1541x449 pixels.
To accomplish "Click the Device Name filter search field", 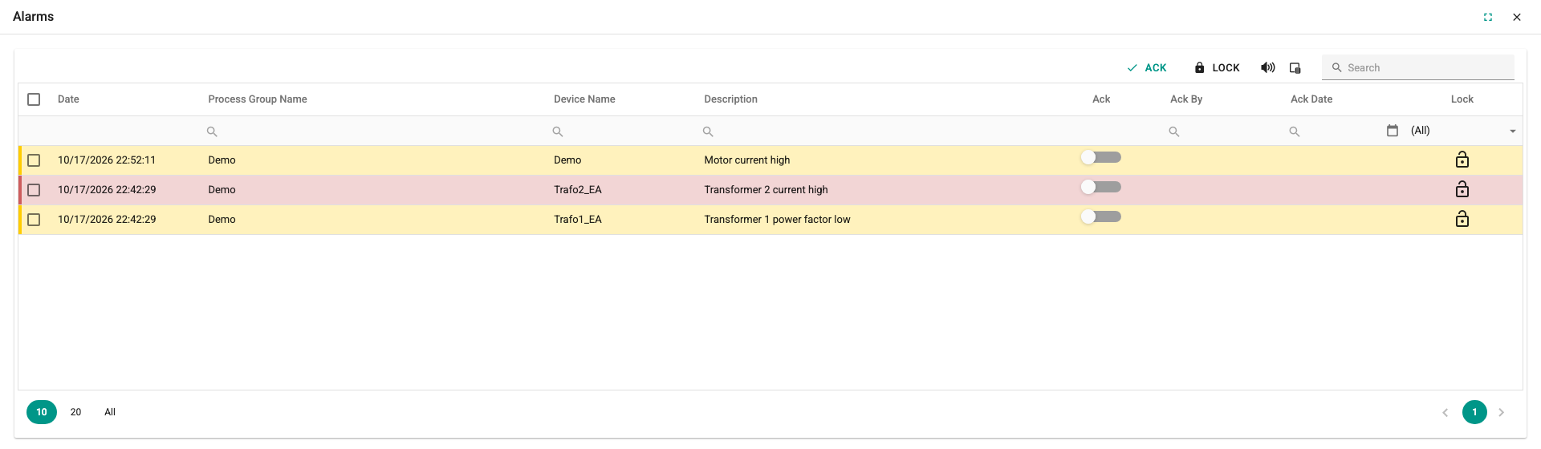I will 623,131.
